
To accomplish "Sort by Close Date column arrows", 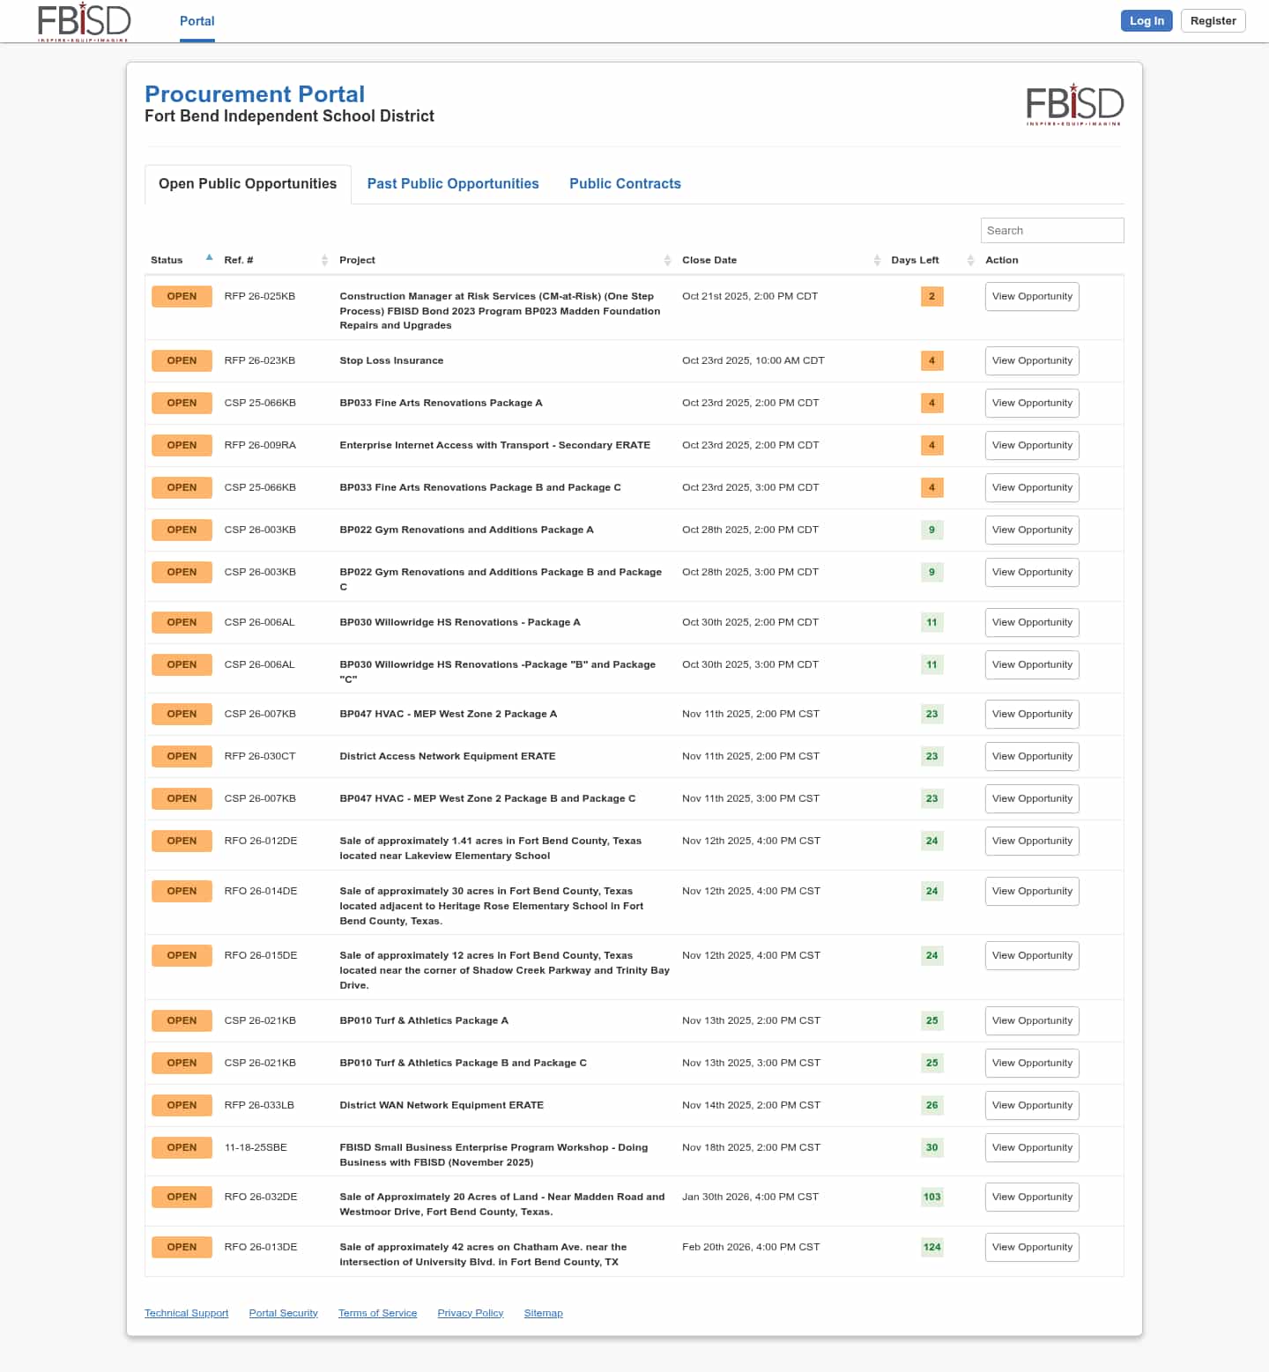I will coord(877,260).
